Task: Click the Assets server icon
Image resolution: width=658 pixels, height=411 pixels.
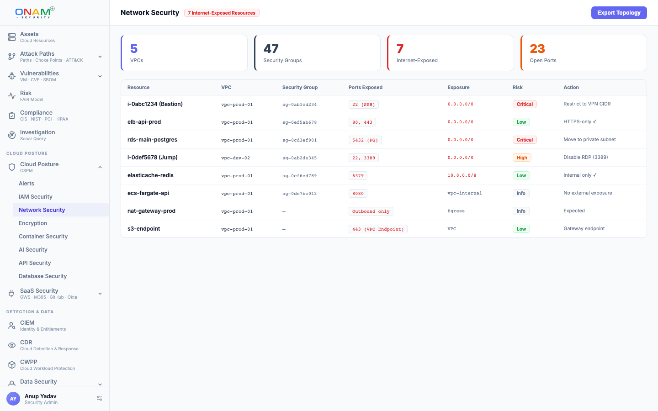Action: 12,37
